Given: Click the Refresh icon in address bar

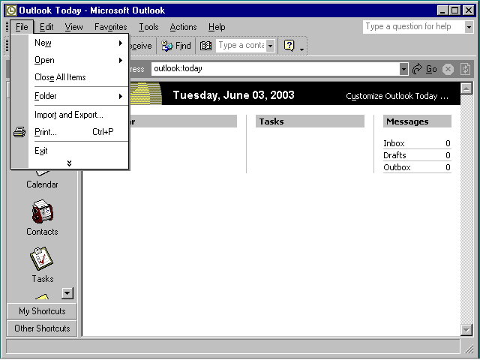Looking at the screenshot, I should 465,69.
